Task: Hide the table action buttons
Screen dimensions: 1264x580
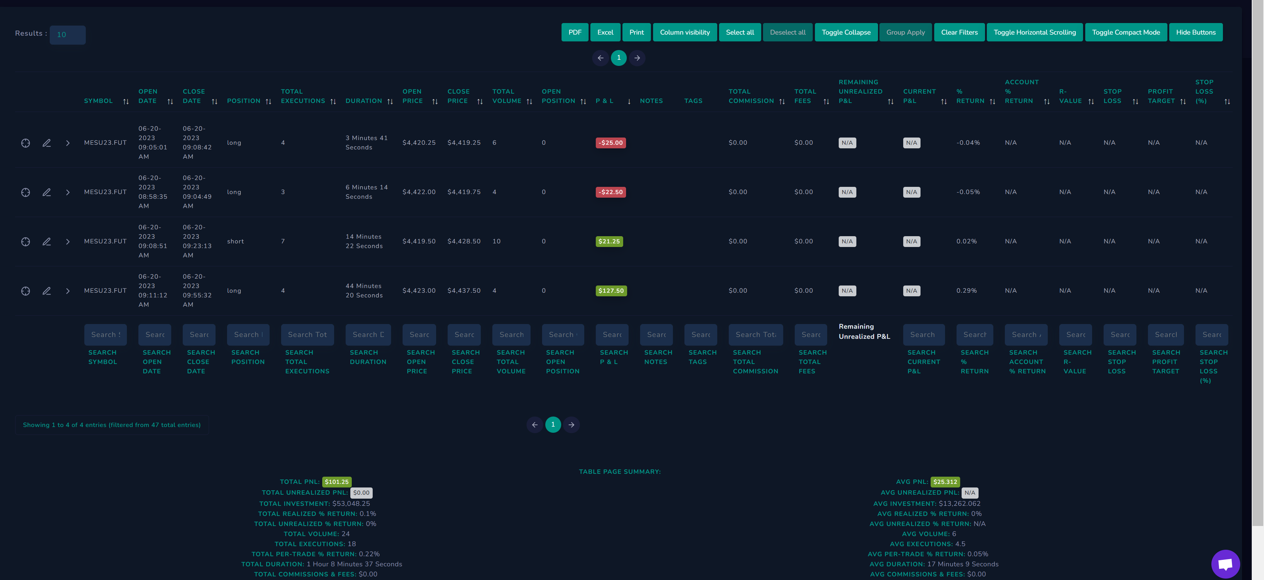Action: pos(1195,32)
